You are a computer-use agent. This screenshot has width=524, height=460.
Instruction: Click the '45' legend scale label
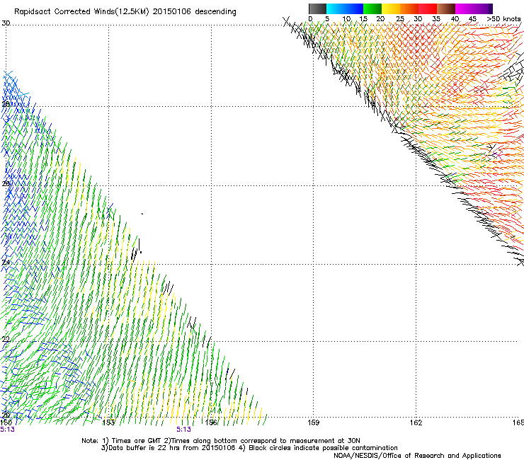472,19
